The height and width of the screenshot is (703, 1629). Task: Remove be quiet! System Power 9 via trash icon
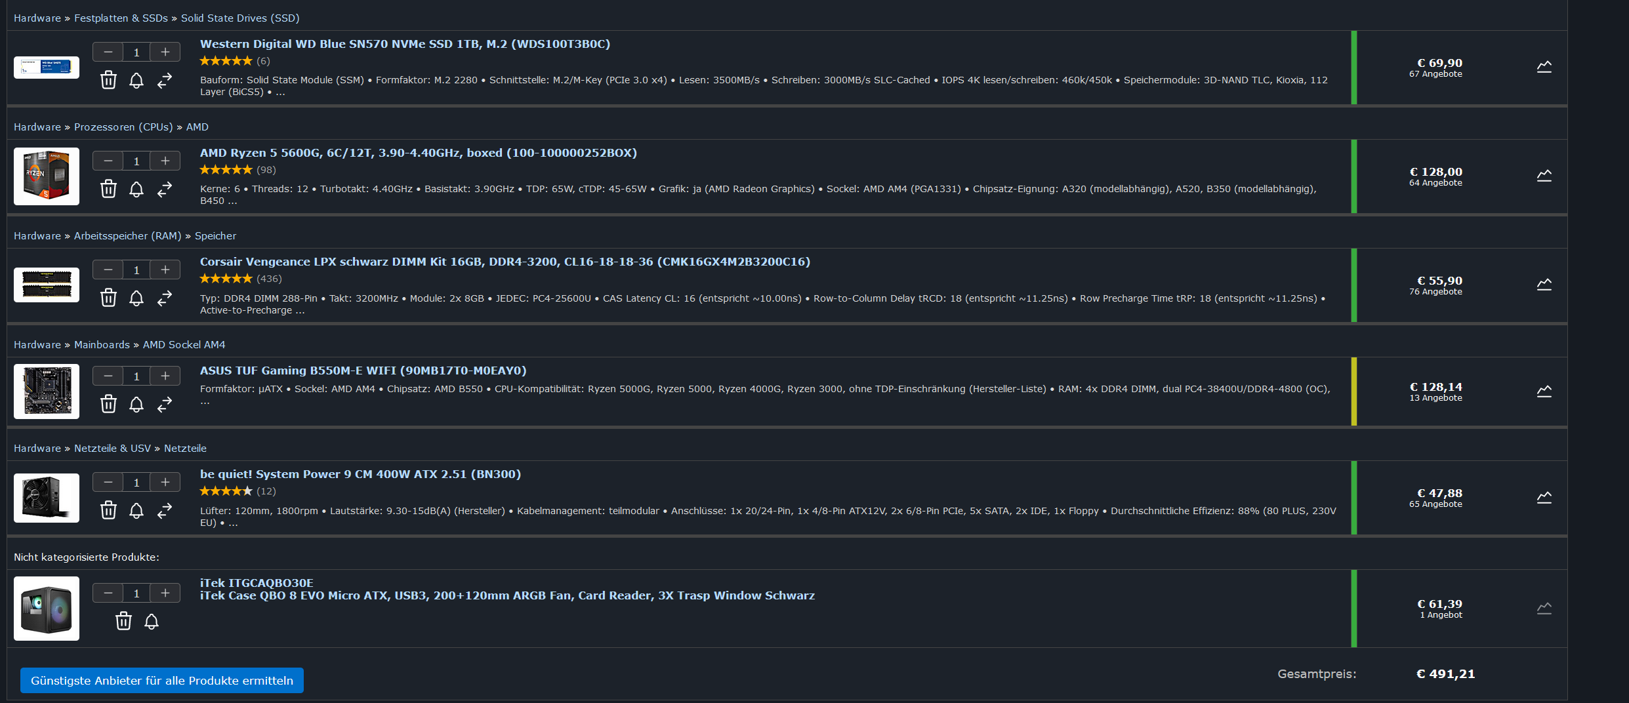(x=108, y=510)
